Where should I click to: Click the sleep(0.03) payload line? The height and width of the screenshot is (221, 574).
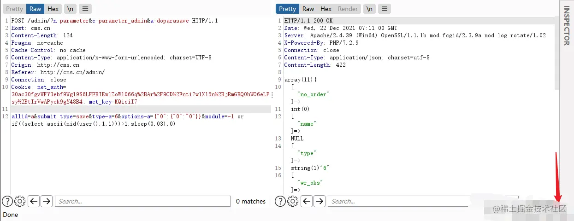(93, 124)
